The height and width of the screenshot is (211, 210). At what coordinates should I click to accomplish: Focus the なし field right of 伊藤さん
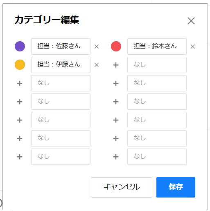click(157, 65)
